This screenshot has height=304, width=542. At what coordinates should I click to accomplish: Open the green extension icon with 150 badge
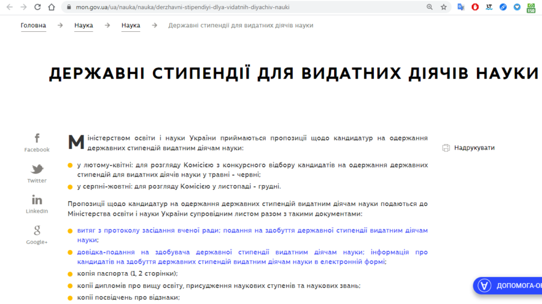[x=531, y=8]
